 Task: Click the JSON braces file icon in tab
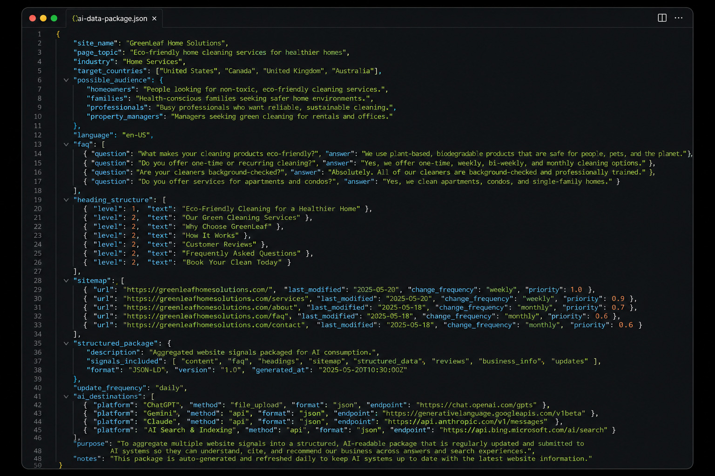click(x=74, y=19)
